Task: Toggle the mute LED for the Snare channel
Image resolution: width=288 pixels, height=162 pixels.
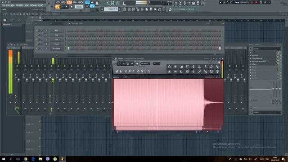Action: click(36, 44)
